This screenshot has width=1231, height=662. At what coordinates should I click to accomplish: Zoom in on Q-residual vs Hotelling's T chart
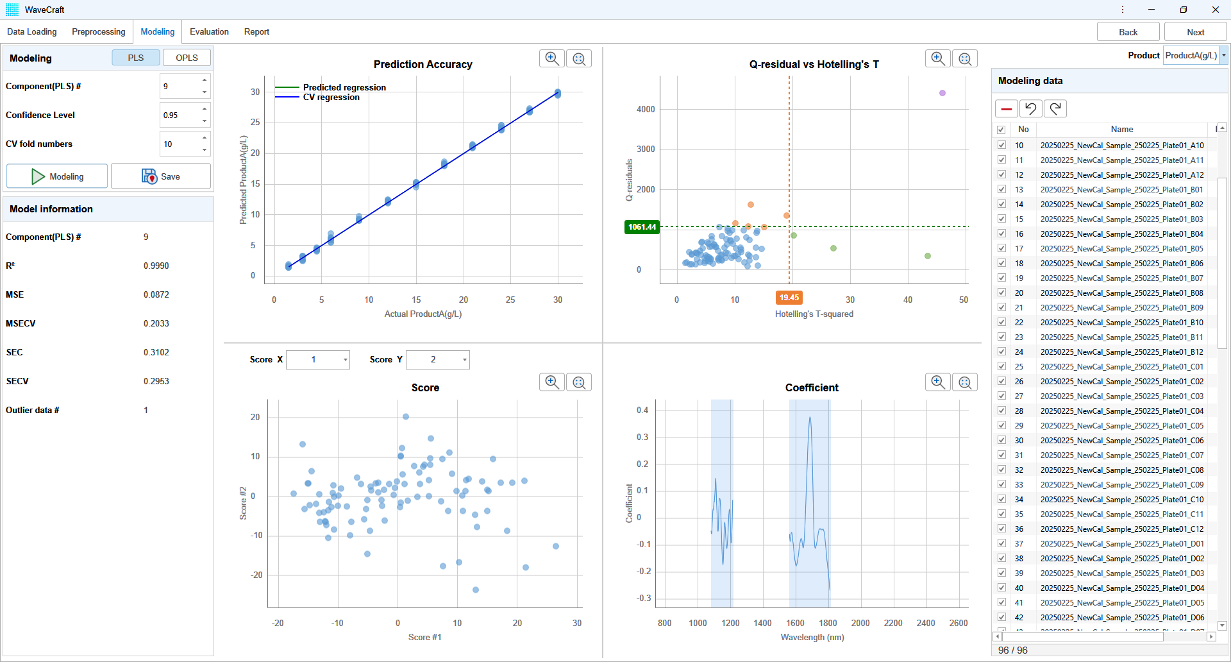pos(937,58)
